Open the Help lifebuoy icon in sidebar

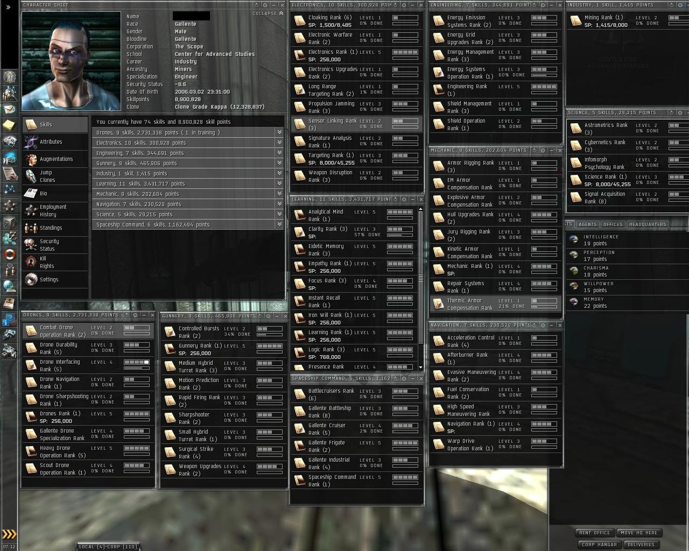(9, 254)
